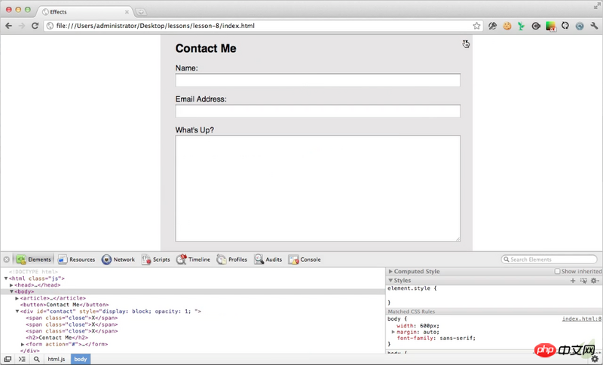603x365 pixels.
Task: Open the Chrome wrench menu
Action: coord(594,26)
